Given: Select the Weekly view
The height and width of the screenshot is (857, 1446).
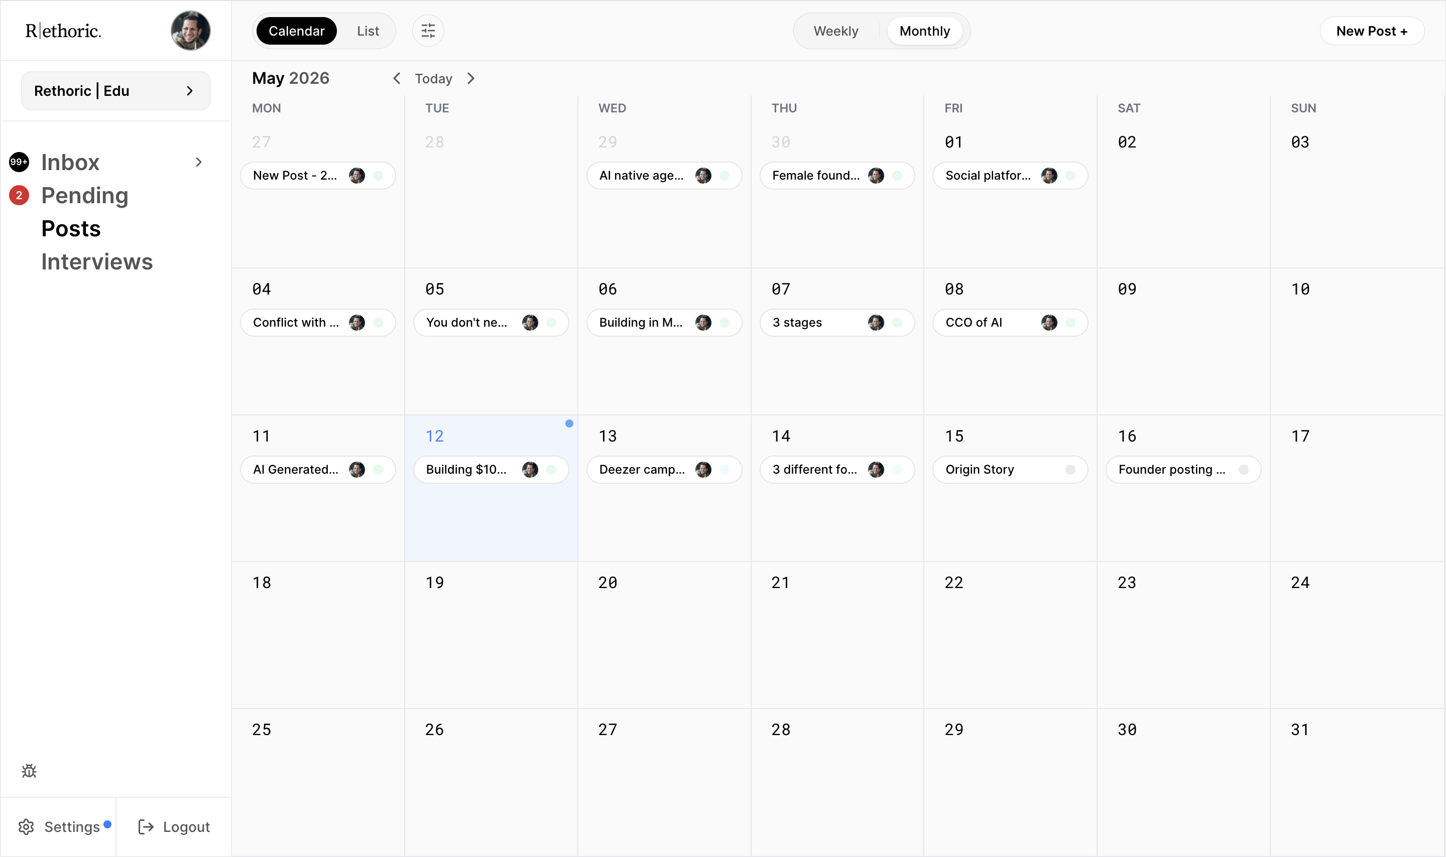Looking at the screenshot, I should pos(836,31).
